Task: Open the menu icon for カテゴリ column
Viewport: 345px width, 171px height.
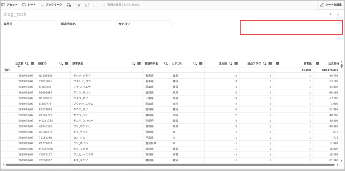Action: [201, 63]
